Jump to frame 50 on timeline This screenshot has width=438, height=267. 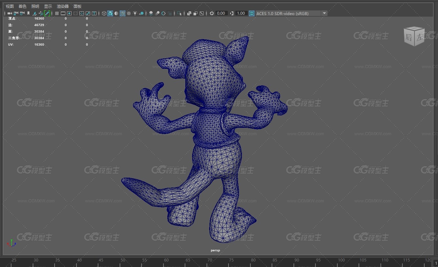coord(123,260)
